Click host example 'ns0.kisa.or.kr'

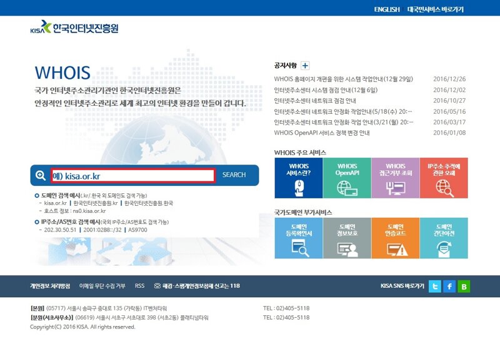click(89, 211)
